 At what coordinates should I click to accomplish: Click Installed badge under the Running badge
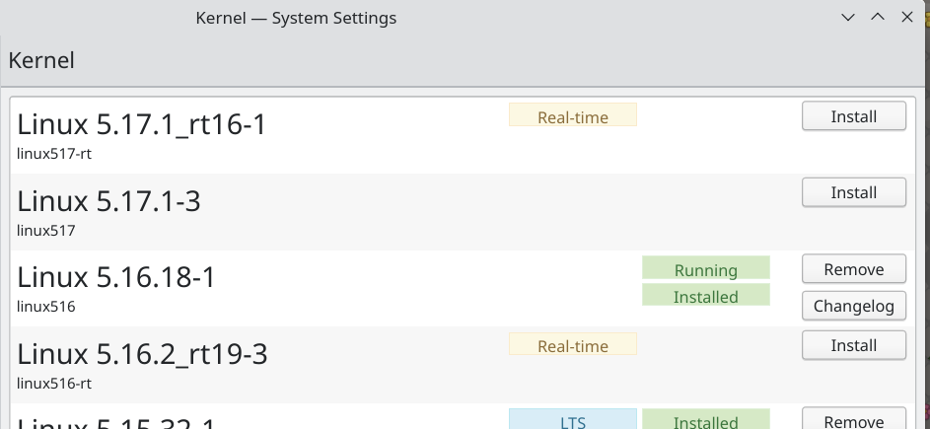(706, 295)
